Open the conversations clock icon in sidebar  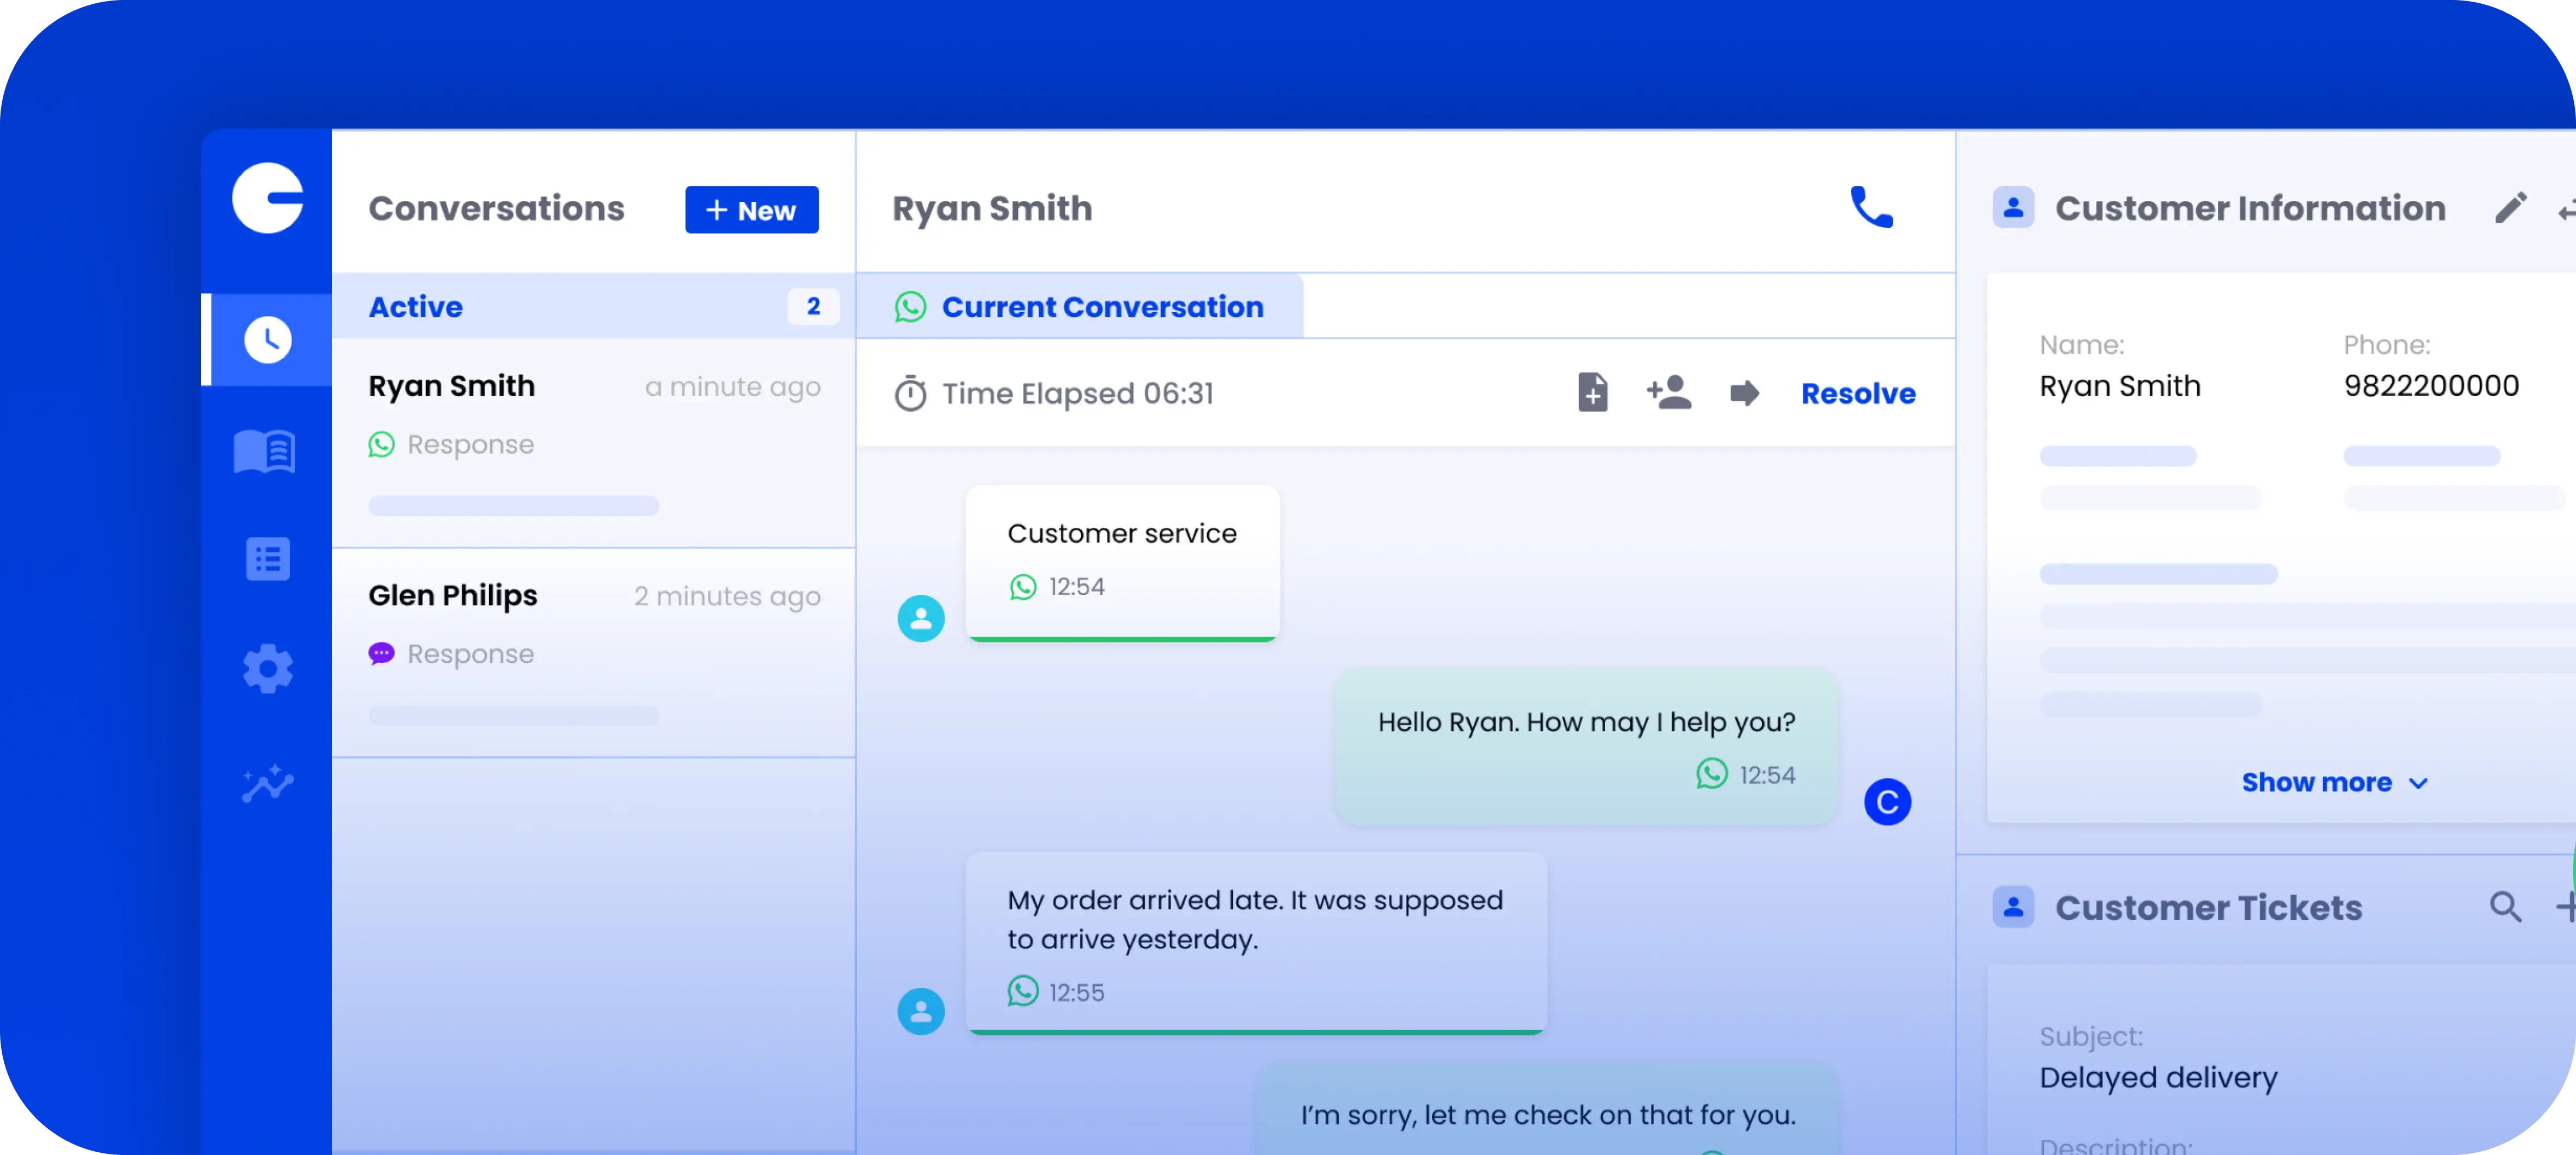click(x=268, y=340)
